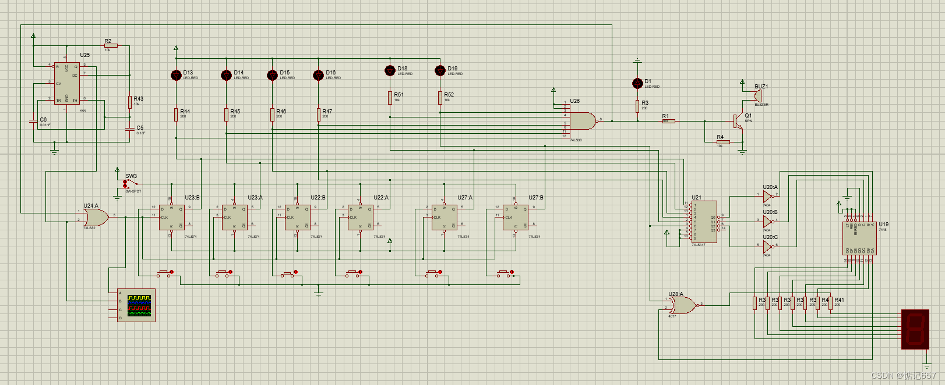945x385 pixels.
Task: Select resistor R41 near the display
Action: coord(831,304)
